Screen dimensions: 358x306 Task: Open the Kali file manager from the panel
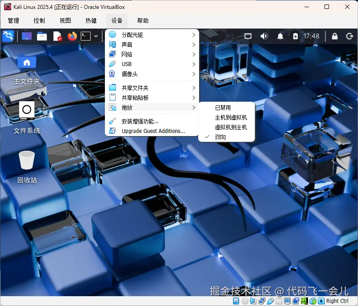click(x=42, y=36)
